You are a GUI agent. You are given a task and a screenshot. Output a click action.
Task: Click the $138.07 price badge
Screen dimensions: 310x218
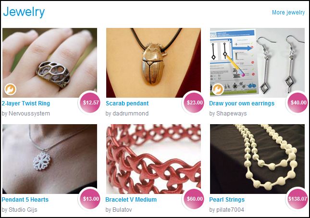(298, 199)
